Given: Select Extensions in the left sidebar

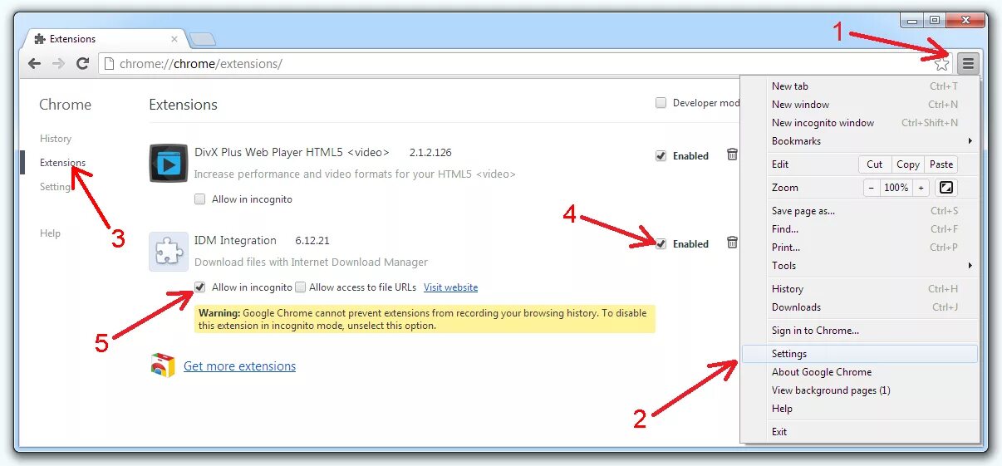Looking at the screenshot, I should pos(62,163).
